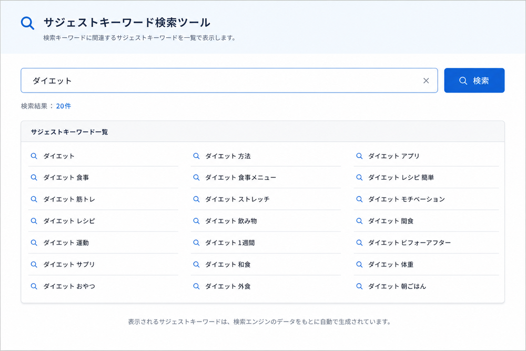Select the ダイエット 体重 keyword text
The width and height of the screenshot is (526, 351).
tap(391, 264)
